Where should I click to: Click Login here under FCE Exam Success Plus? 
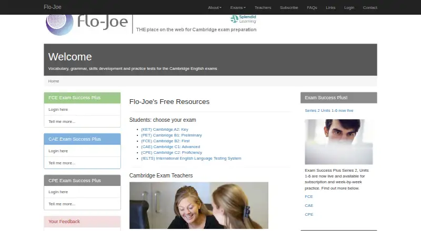[82, 109]
